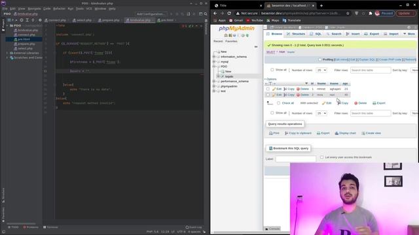Open the Chrome extensions puzzle icon
This screenshot has width=419, height=235.
(371, 13)
